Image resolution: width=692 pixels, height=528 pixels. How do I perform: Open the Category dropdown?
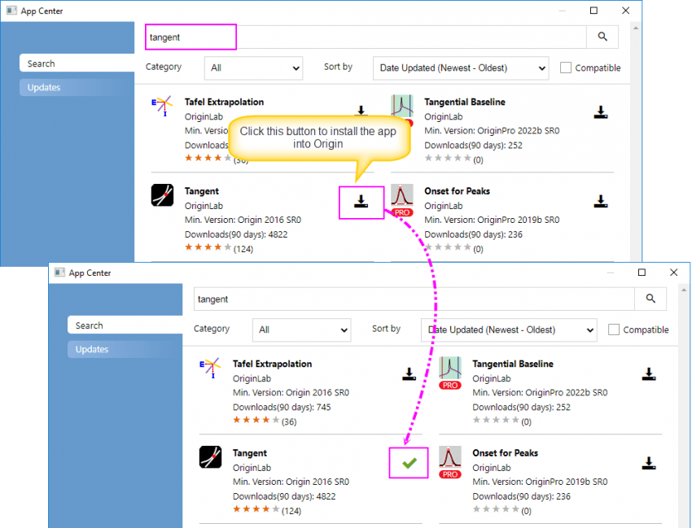click(x=253, y=68)
